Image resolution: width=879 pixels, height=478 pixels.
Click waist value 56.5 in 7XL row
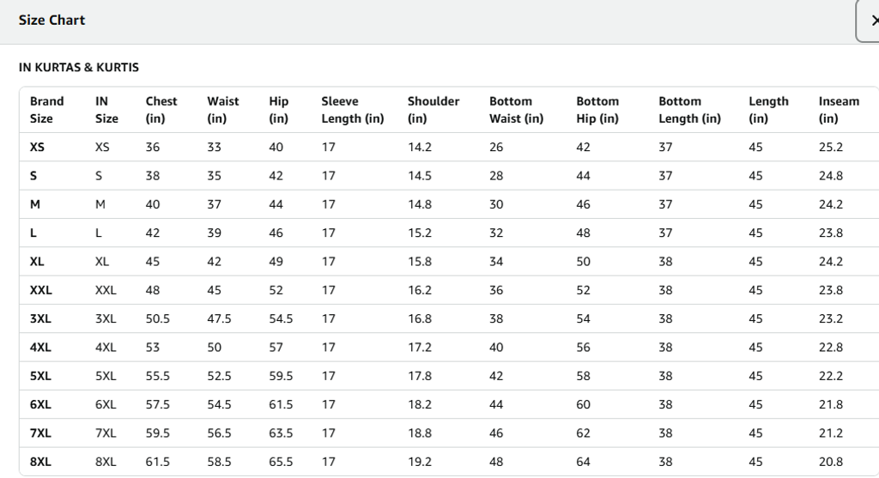tap(219, 433)
